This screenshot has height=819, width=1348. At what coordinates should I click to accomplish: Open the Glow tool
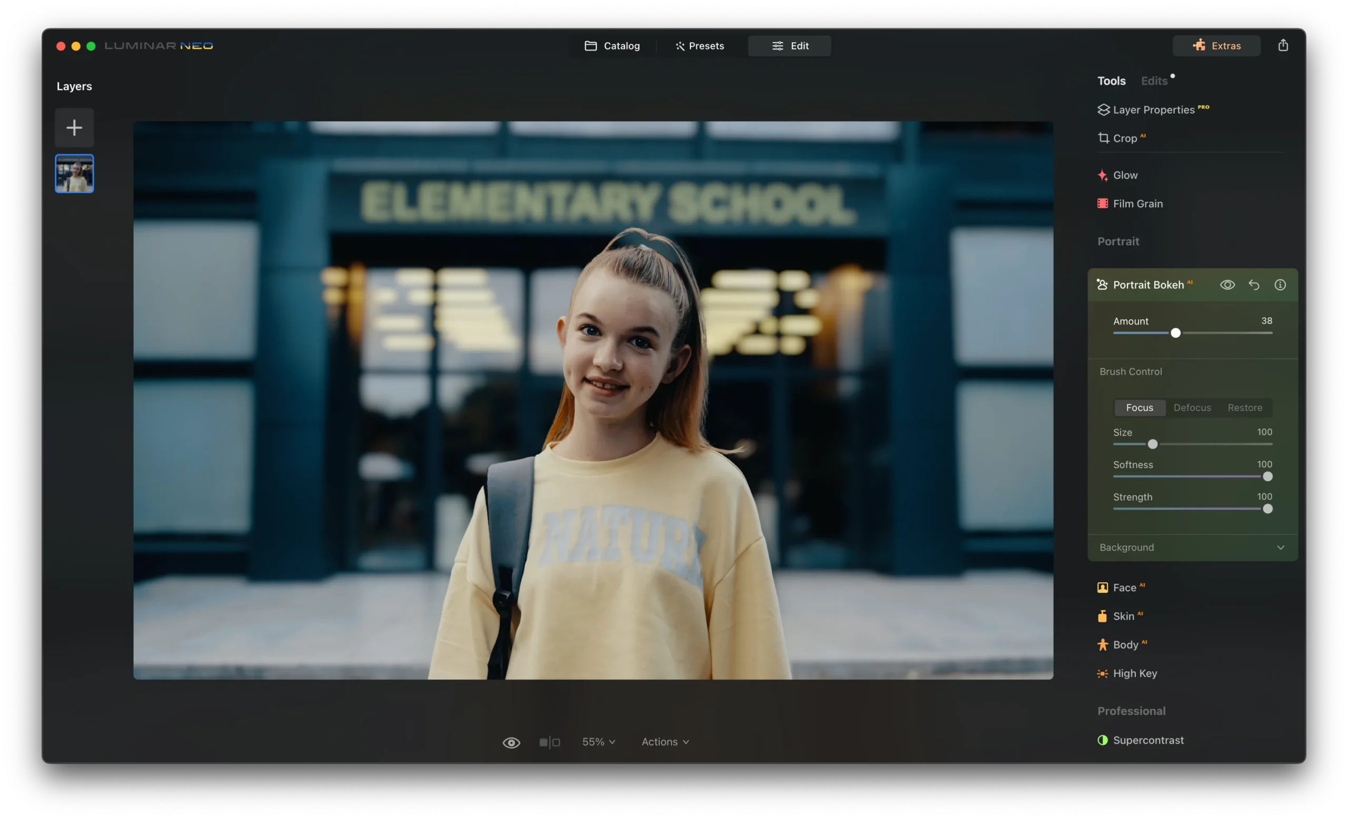(x=1125, y=175)
